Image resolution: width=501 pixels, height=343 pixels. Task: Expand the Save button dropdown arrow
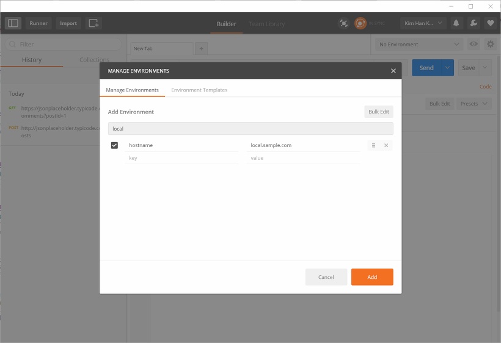[485, 68]
